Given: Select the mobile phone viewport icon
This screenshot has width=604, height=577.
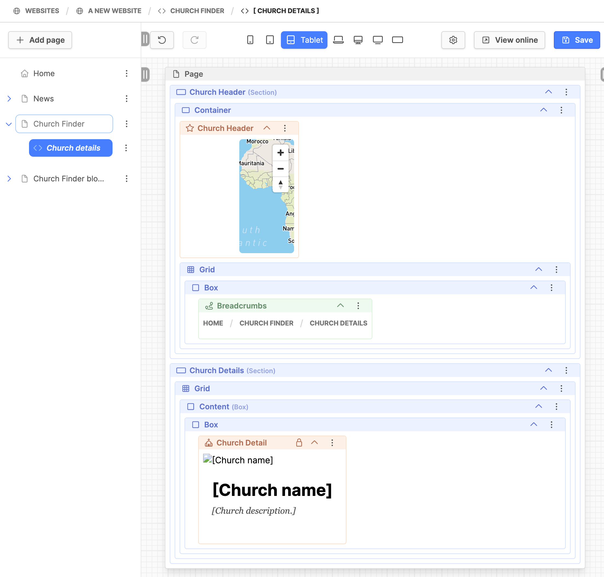Looking at the screenshot, I should coord(250,40).
